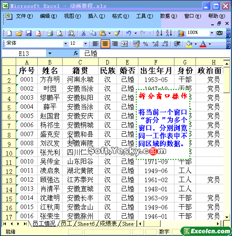Select column C header
Image resolution: width=232 pixels, height=236 pixels.
coord(80,62)
